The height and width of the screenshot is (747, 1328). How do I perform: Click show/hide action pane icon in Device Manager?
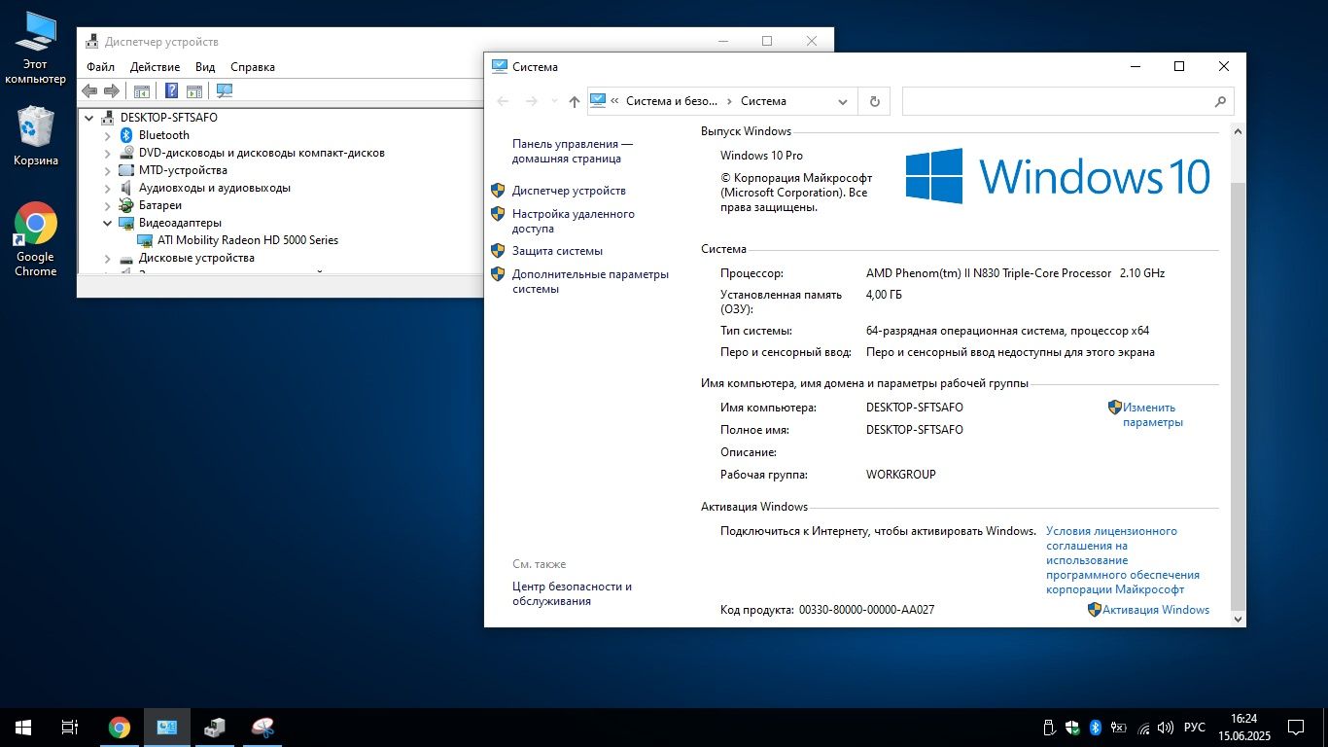click(x=194, y=90)
